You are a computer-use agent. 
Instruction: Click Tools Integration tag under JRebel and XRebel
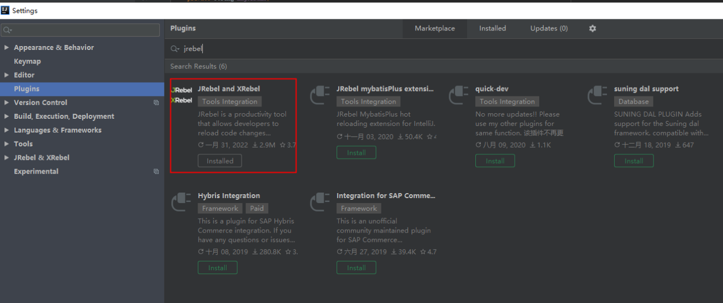click(230, 102)
